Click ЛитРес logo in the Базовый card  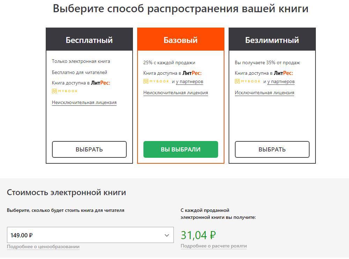click(x=192, y=73)
